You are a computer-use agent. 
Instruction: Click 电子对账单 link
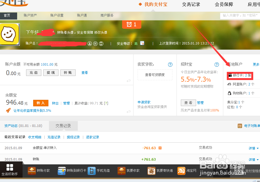[x=252, y=126]
